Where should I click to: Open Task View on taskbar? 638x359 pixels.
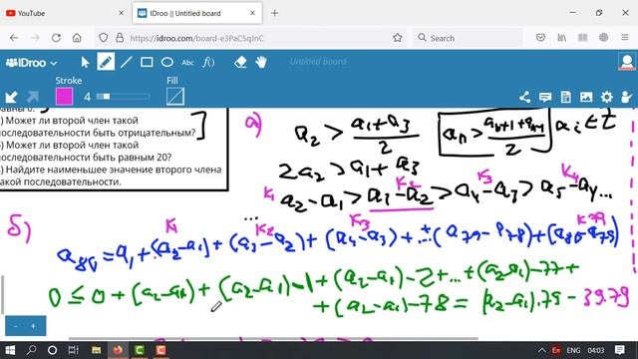(73, 350)
